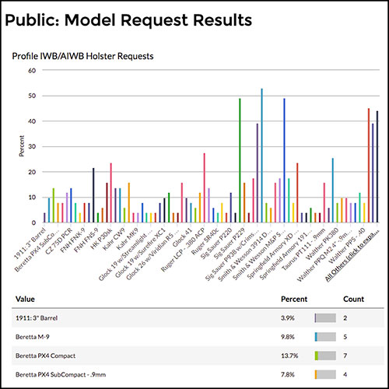Click the Taurus PT111 - .9mm label
The image size is (389, 389).
point(303,250)
